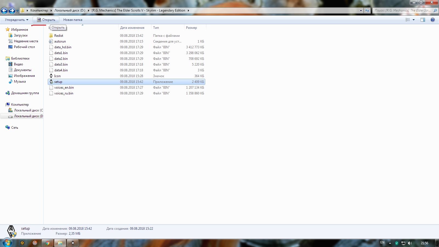The height and width of the screenshot is (247, 439).
Task: Open Недавние места in the sidebar
Action: pos(26,41)
